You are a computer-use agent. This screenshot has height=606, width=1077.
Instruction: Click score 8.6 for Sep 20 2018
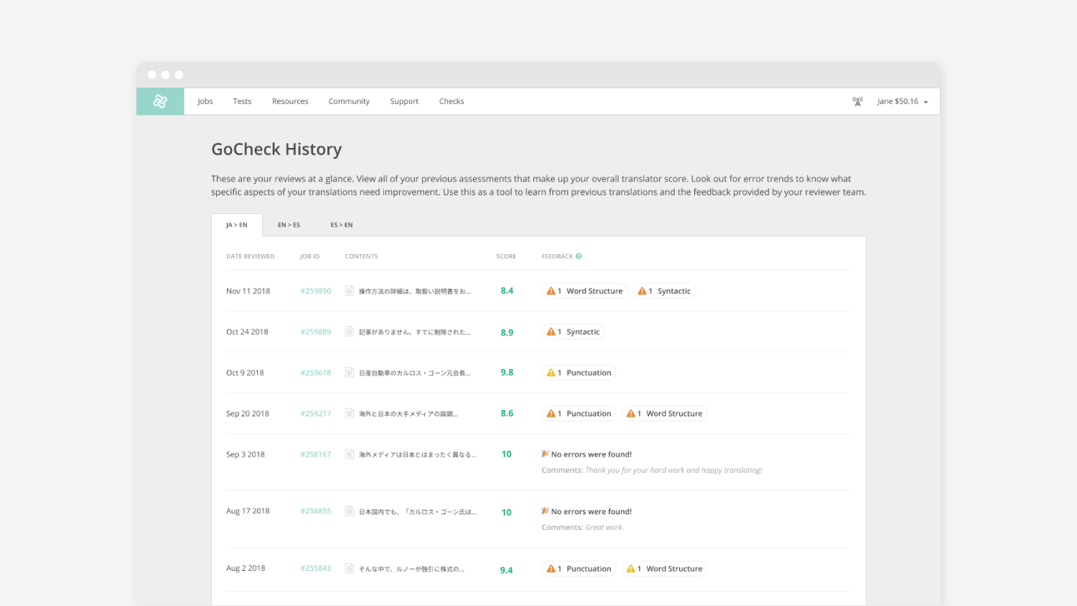point(507,414)
